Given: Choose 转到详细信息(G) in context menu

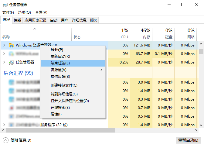Looking at the screenshot, I should tap(73, 94).
